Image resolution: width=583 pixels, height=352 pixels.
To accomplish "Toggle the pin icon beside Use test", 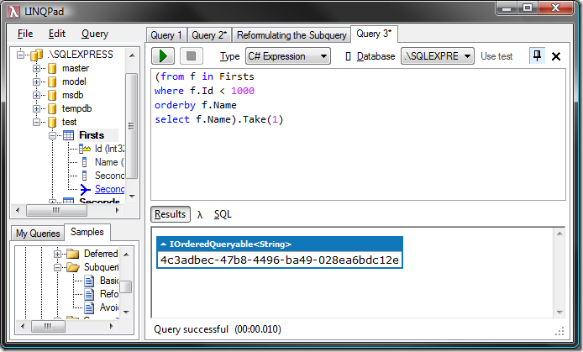I will click(x=537, y=56).
